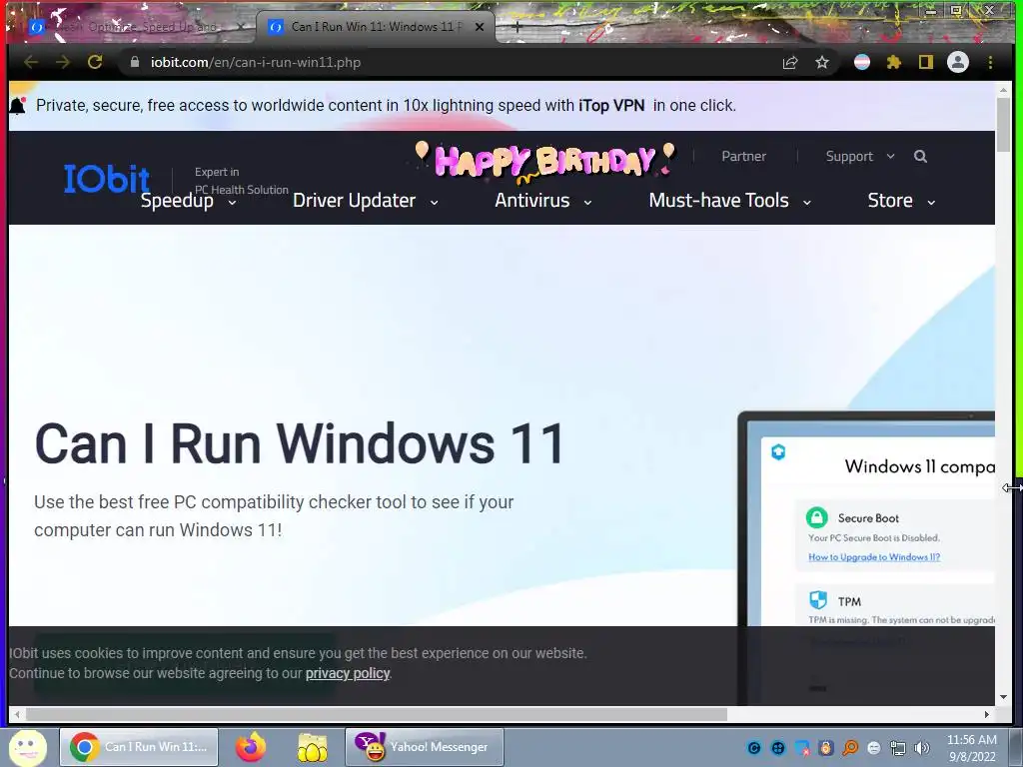The width and height of the screenshot is (1023, 767).
Task: Expand the Speedup menu
Action: pyautogui.click(x=188, y=200)
